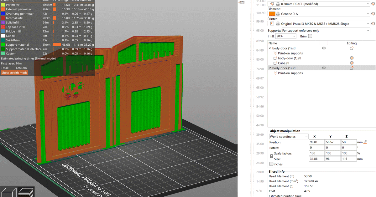Click the editing icon for first body-door object
Viewport: 376px width, 197px height.
click(x=352, y=48)
